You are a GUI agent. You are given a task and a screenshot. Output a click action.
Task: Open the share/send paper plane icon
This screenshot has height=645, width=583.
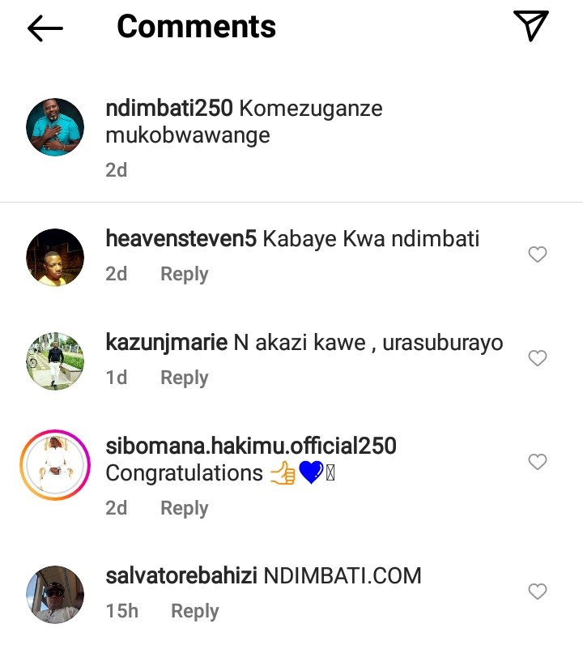point(531,26)
